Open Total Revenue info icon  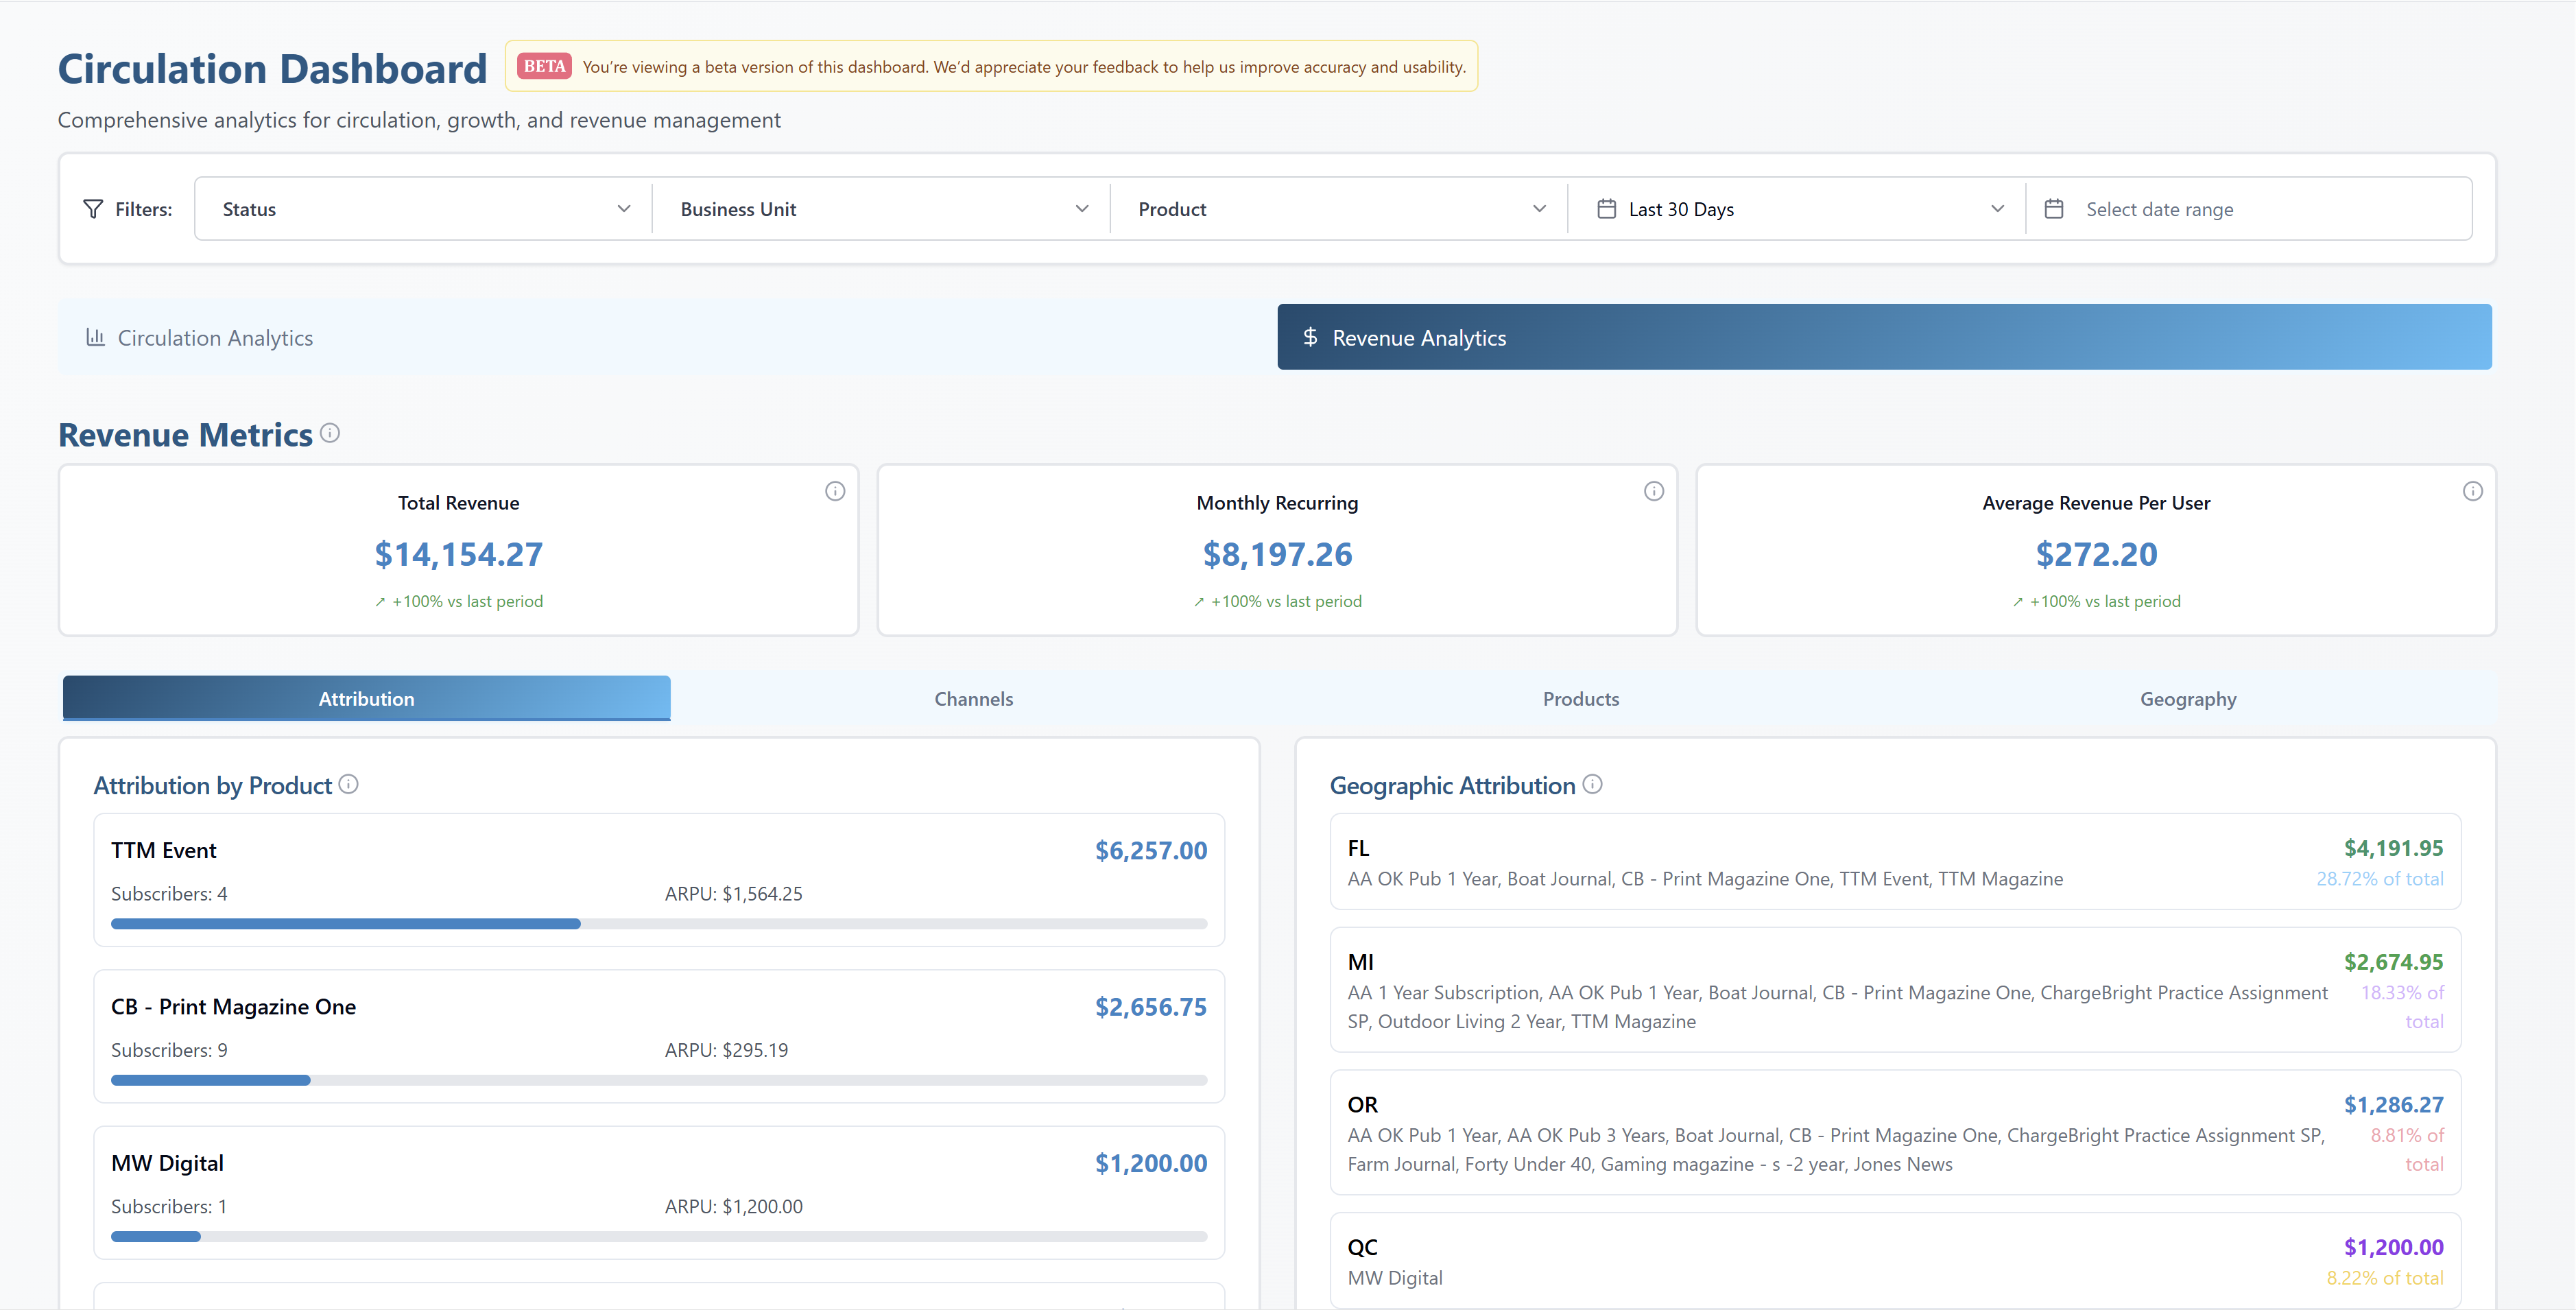point(835,491)
